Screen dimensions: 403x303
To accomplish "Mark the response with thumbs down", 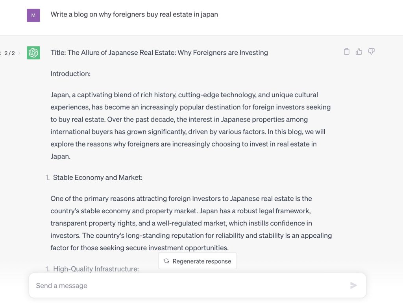I will tap(371, 52).
